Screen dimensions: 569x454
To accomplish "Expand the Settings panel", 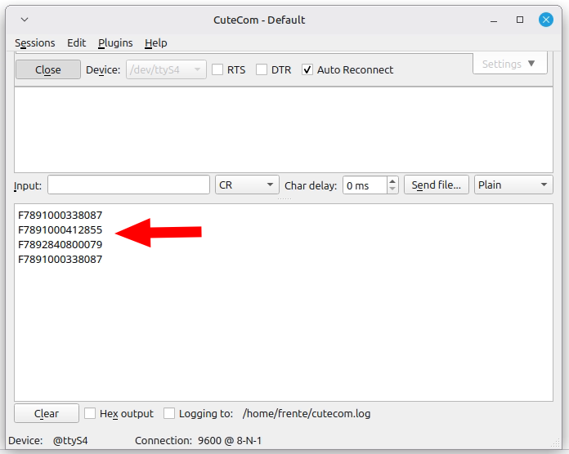I will click(510, 65).
